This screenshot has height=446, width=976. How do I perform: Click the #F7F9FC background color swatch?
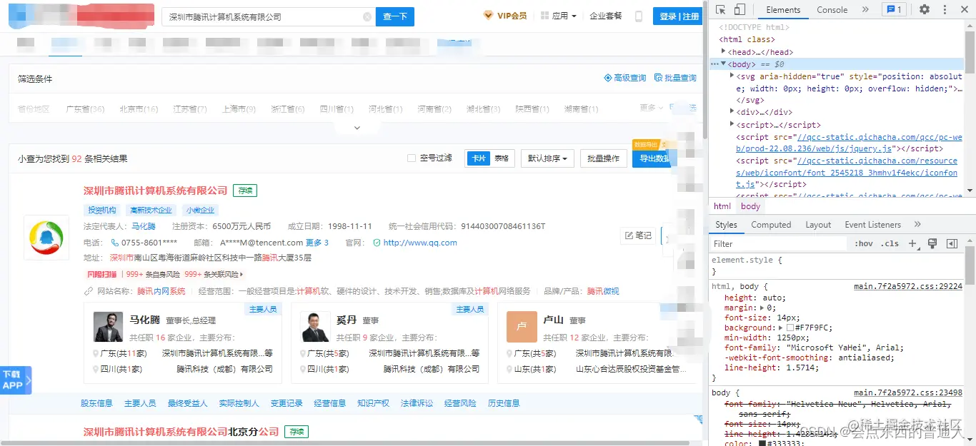pos(790,328)
